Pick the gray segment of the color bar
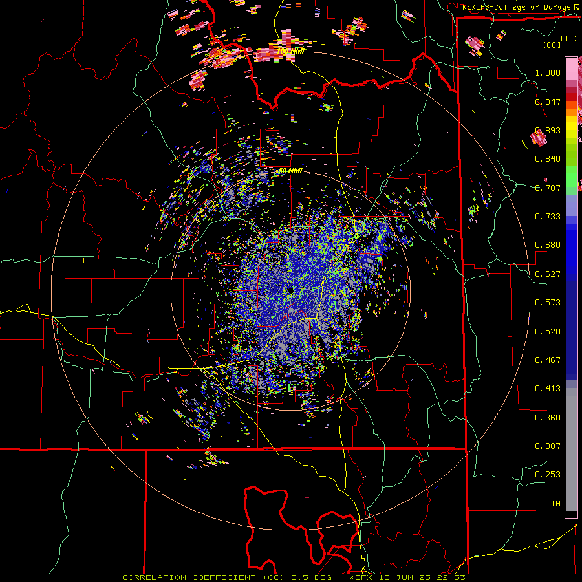Screen dimensions: 582x582 click(571, 449)
